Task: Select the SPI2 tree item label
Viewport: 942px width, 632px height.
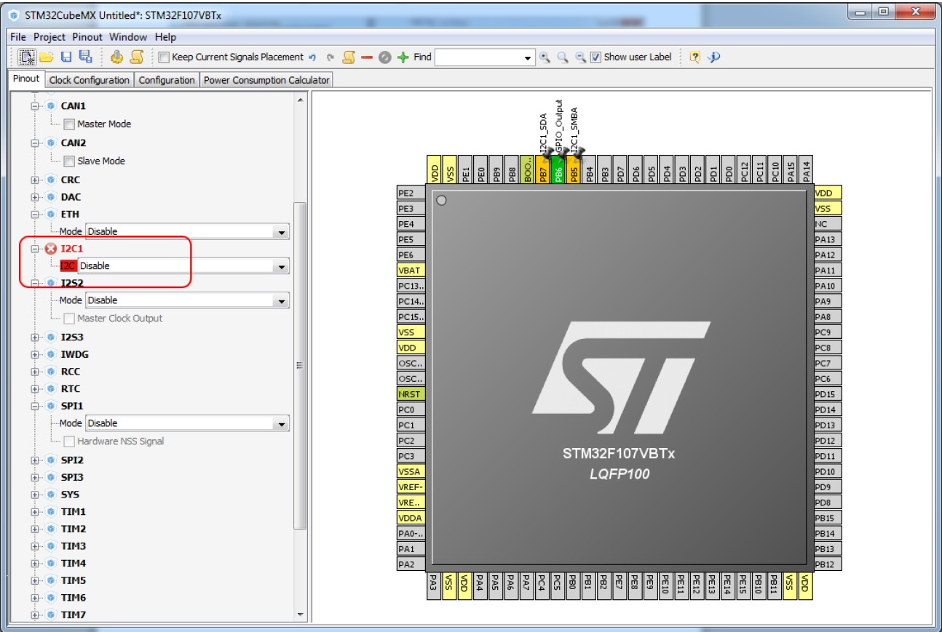Action: click(72, 460)
